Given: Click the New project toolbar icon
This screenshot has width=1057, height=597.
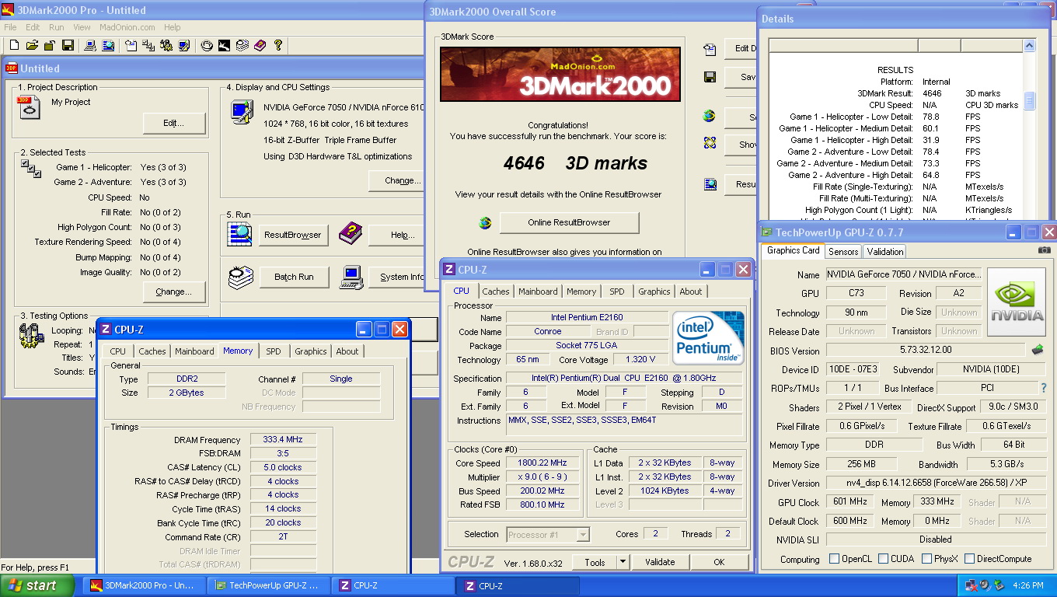Looking at the screenshot, I should (x=13, y=46).
